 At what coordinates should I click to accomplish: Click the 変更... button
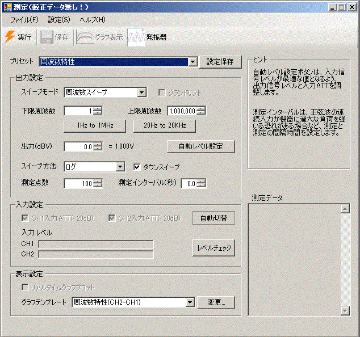coord(216,302)
